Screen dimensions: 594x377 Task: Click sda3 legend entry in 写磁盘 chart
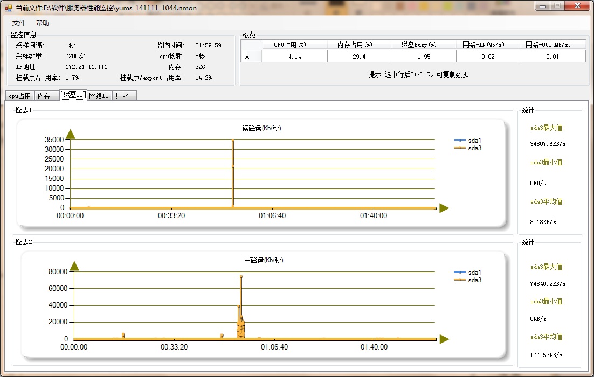tap(467, 280)
